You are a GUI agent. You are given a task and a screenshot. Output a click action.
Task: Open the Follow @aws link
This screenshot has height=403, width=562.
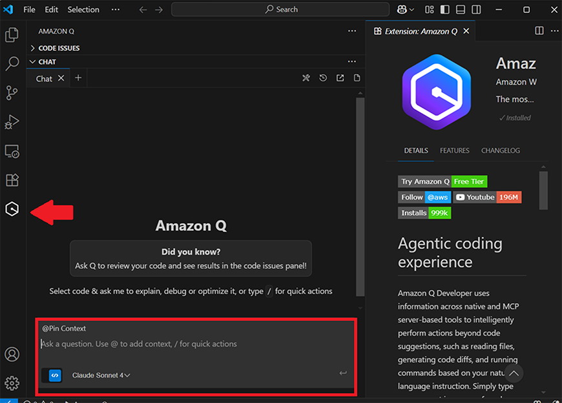[424, 197]
